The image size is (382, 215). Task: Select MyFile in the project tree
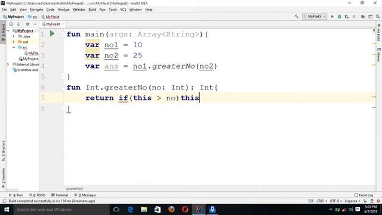[31, 53]
